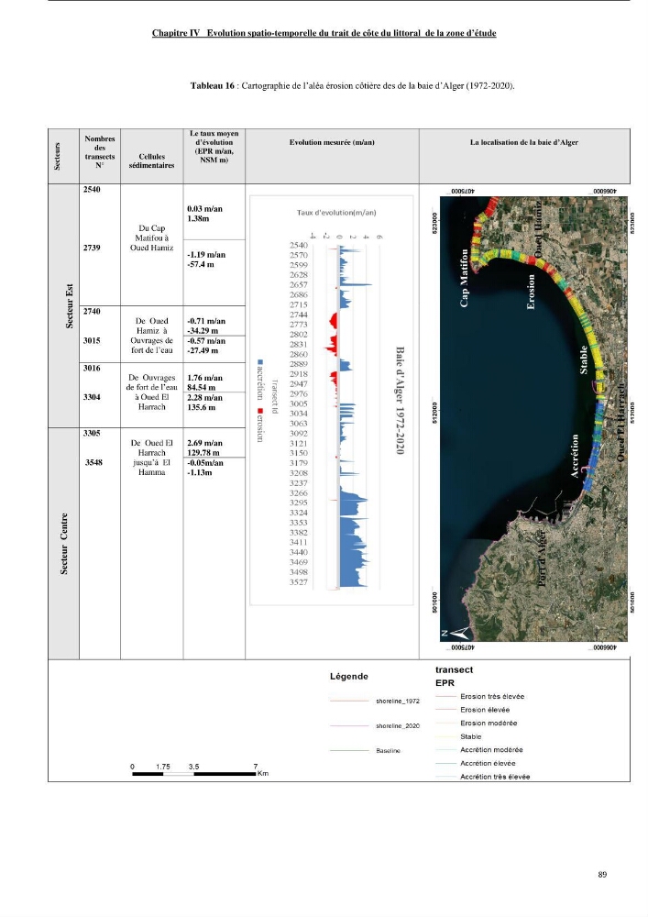Select the 'Tableau 16' caption text
This screenshot has width=648, height=917.
tap(352, 85)
